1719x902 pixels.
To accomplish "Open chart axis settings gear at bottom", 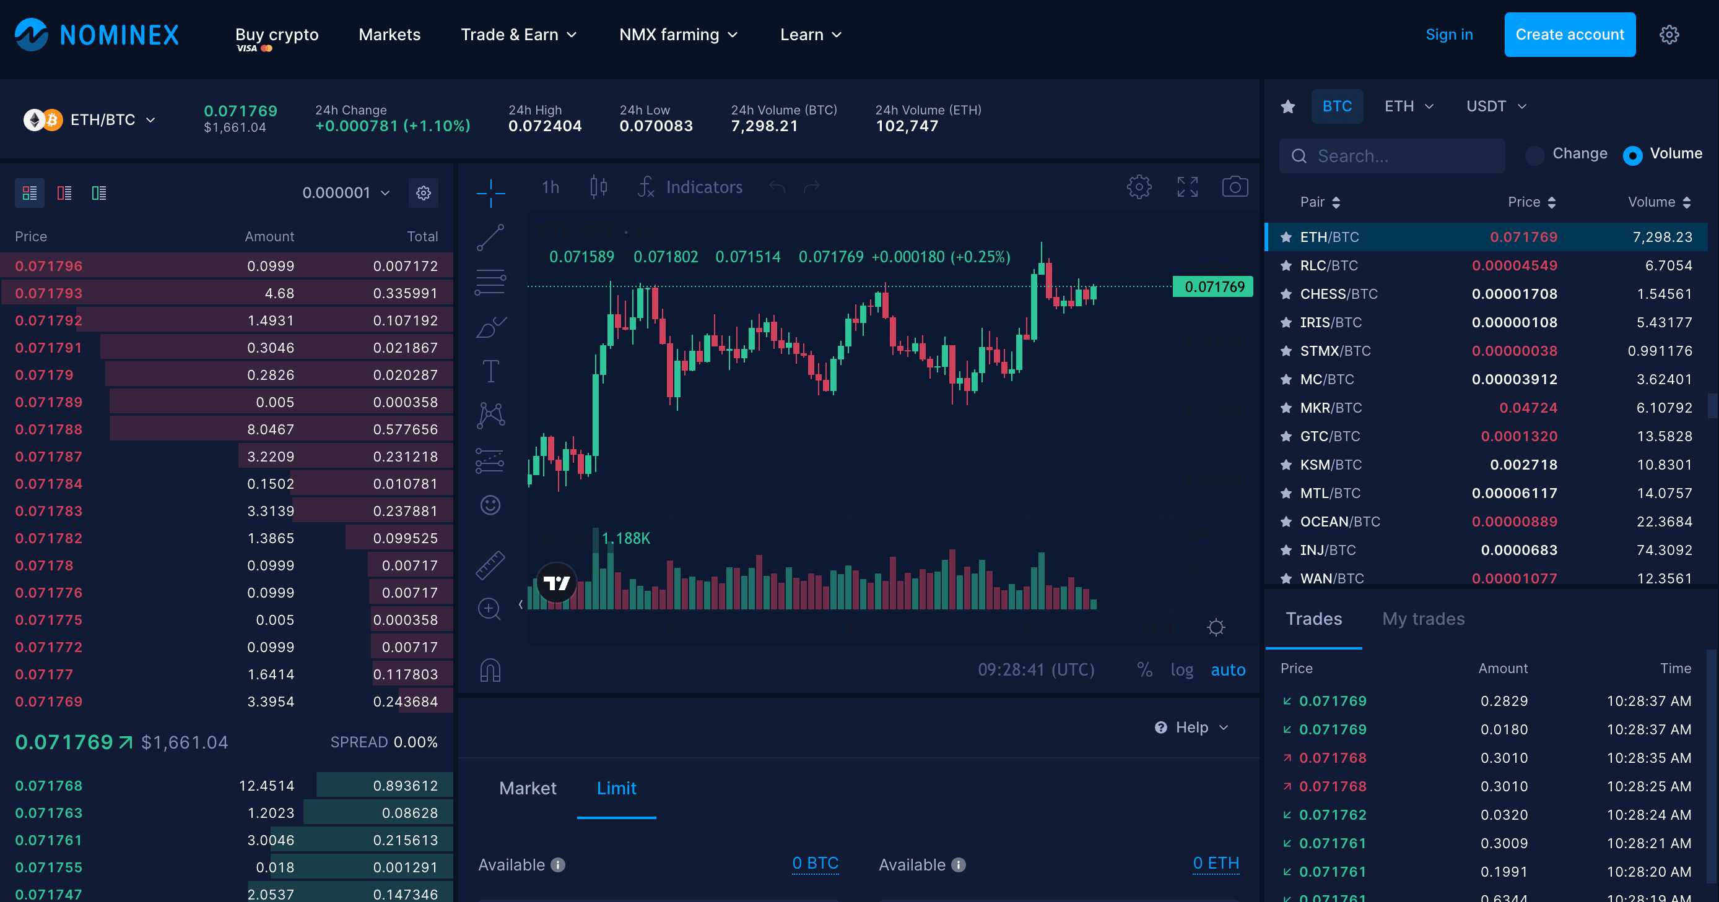I will pyautogui.click(x=1216, y=627).
